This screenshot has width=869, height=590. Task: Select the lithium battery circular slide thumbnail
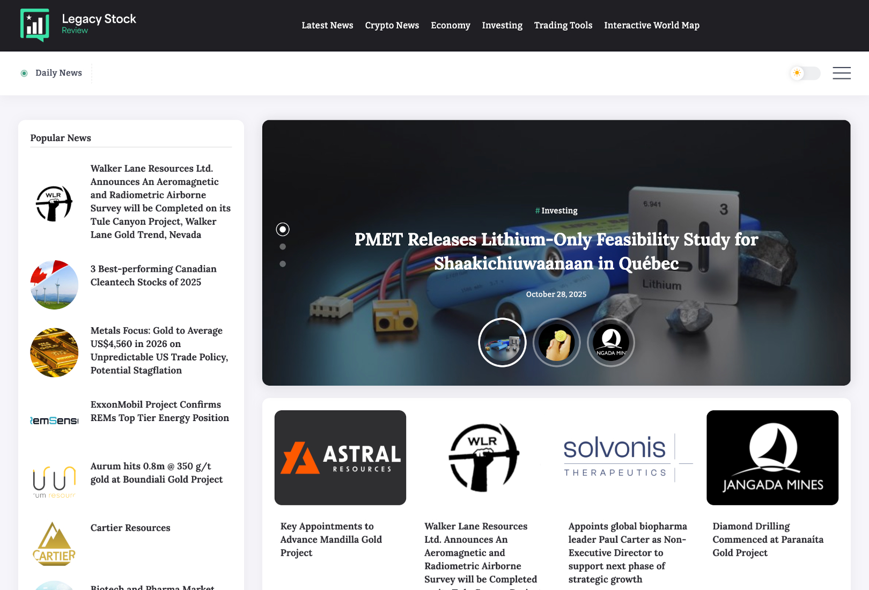point(502,342)
